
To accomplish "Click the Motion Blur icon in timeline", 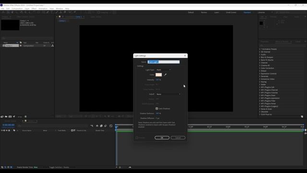I will click(x=106, y=126).
